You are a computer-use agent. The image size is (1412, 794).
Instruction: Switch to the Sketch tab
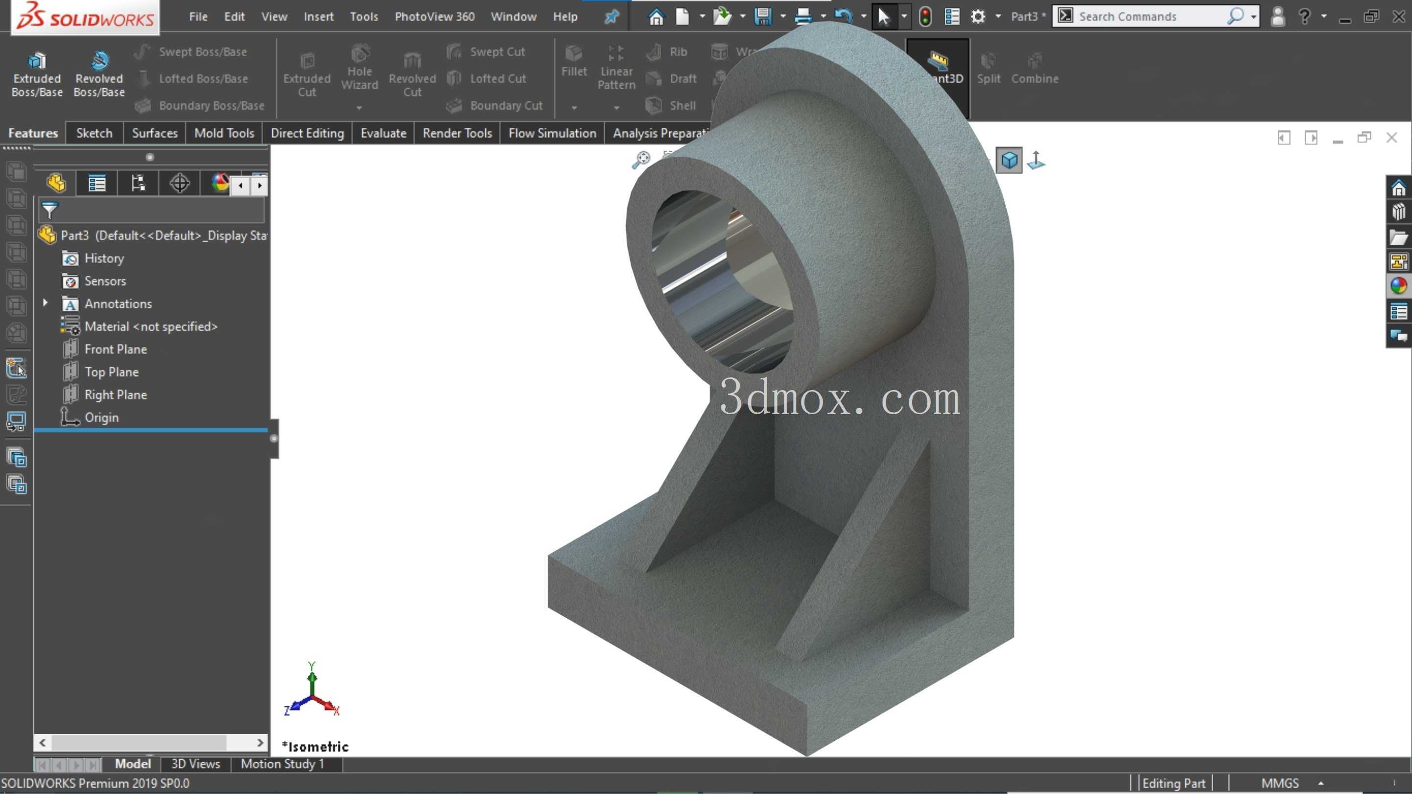click(x=94, y=133)
